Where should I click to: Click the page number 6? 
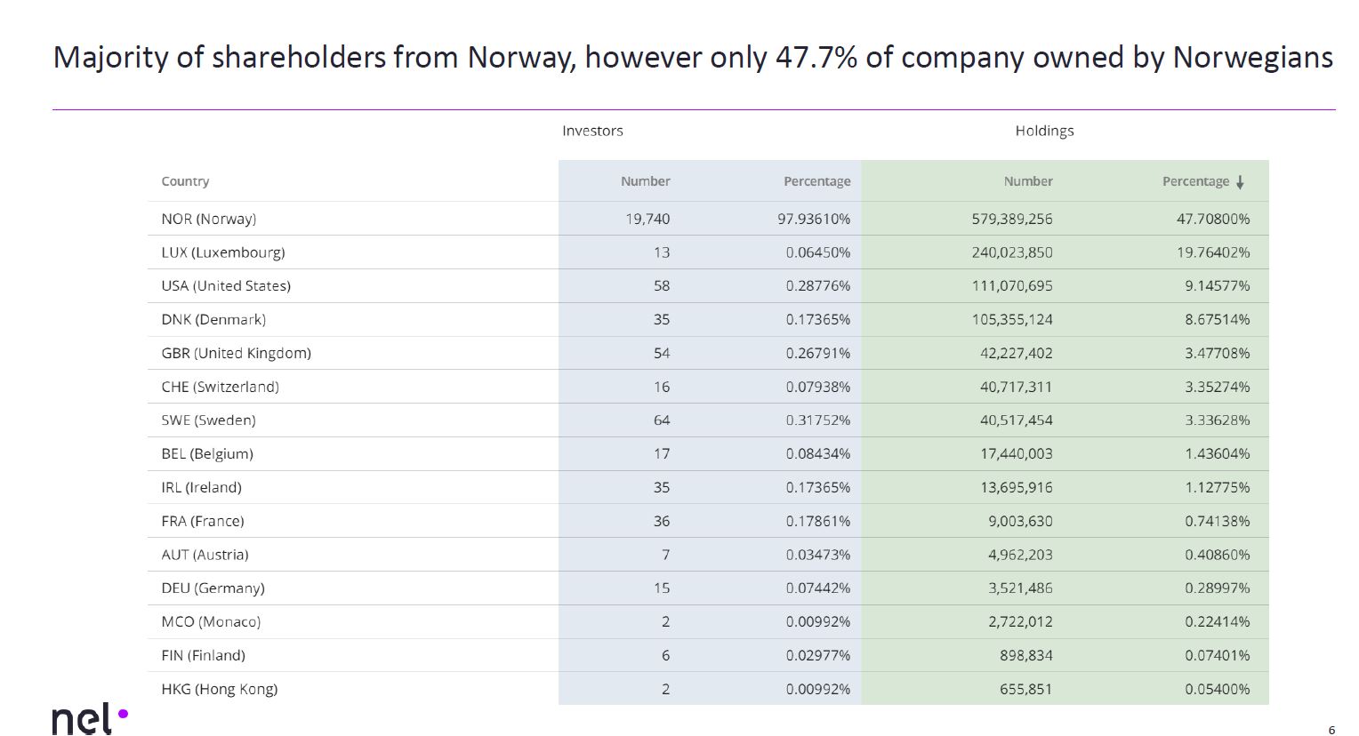1331,730
